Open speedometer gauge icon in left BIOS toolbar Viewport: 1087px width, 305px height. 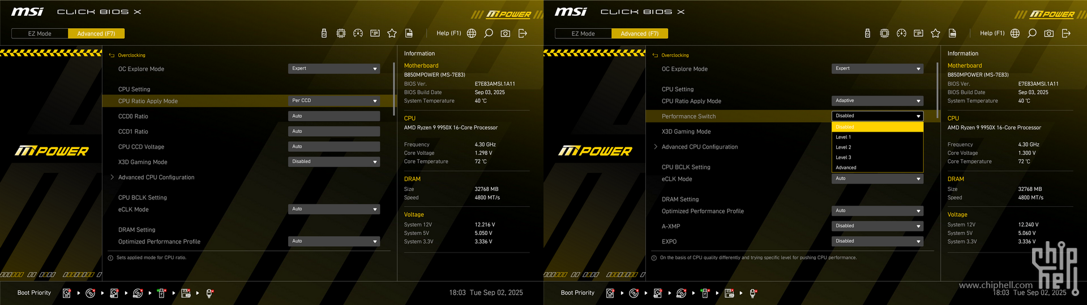click(x=358, y=33)
